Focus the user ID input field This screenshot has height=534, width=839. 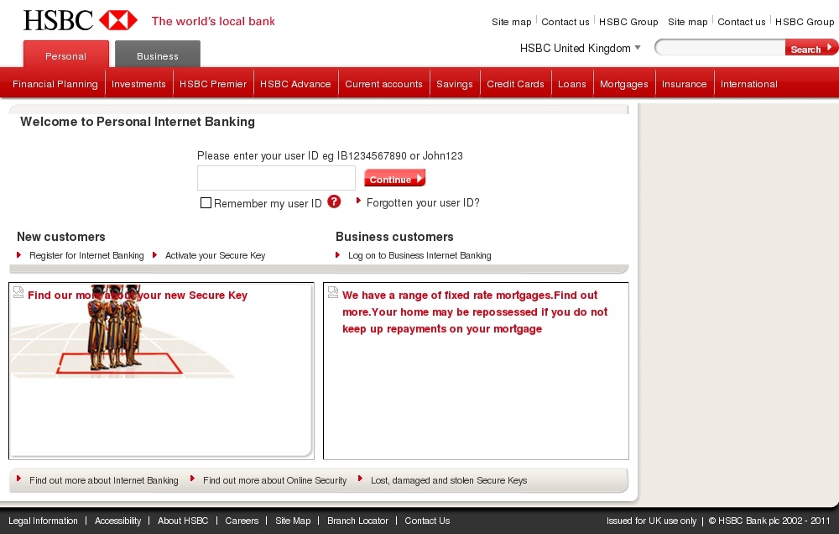point(276,178)
